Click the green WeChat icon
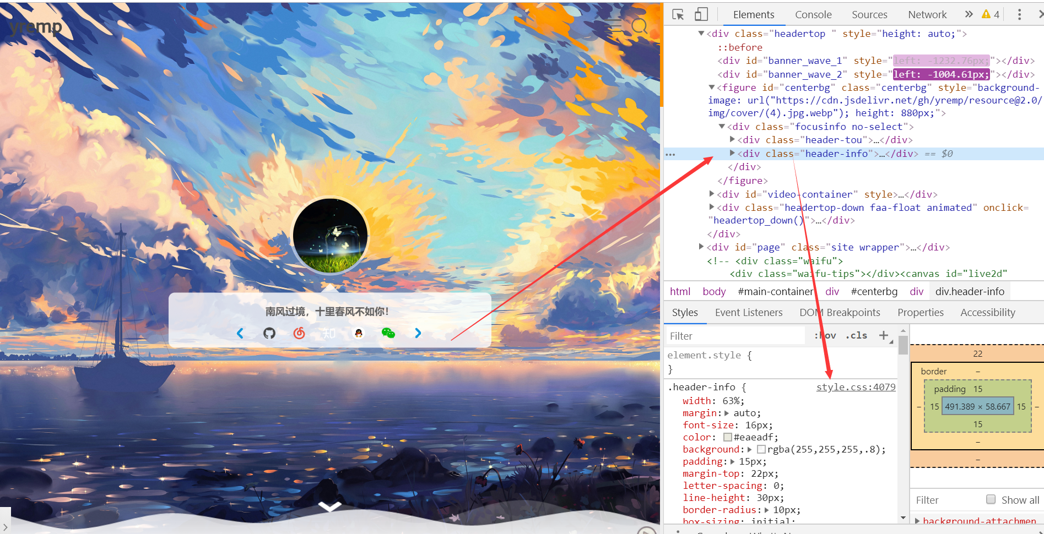 388,333
